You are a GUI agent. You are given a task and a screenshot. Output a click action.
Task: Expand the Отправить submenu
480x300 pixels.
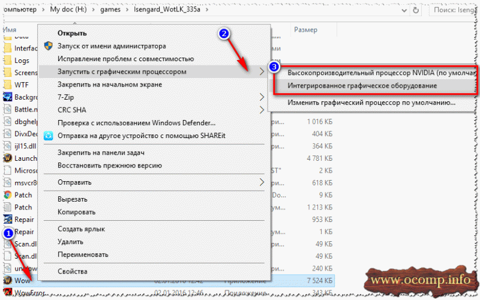click(262, 182)
